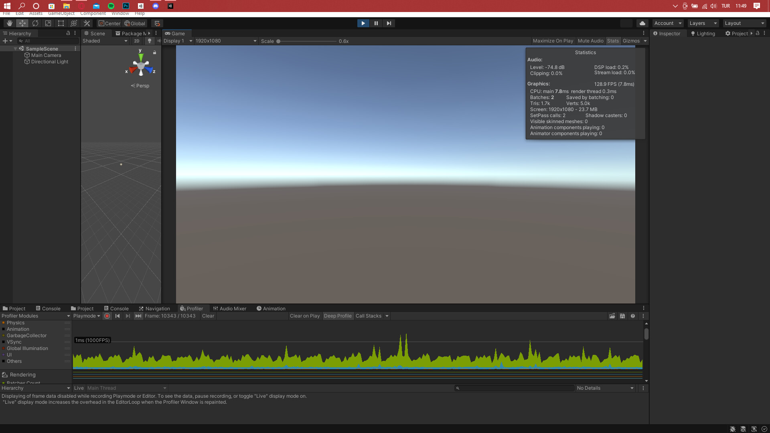
Task: Click Maximize On Play in Game view
Action: pos(553,40)
